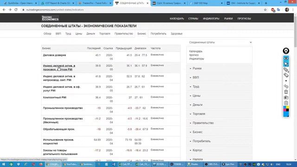
Task: Open the Соединенные Штаты country dropdown
Action: pyautogui.click(x=220, y=42)
